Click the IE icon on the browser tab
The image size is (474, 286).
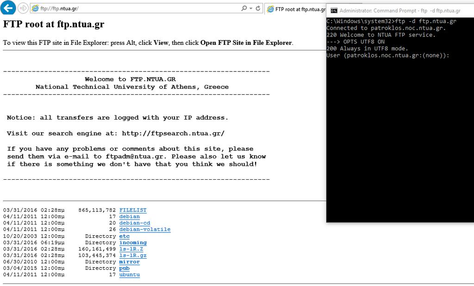point(270,9)
